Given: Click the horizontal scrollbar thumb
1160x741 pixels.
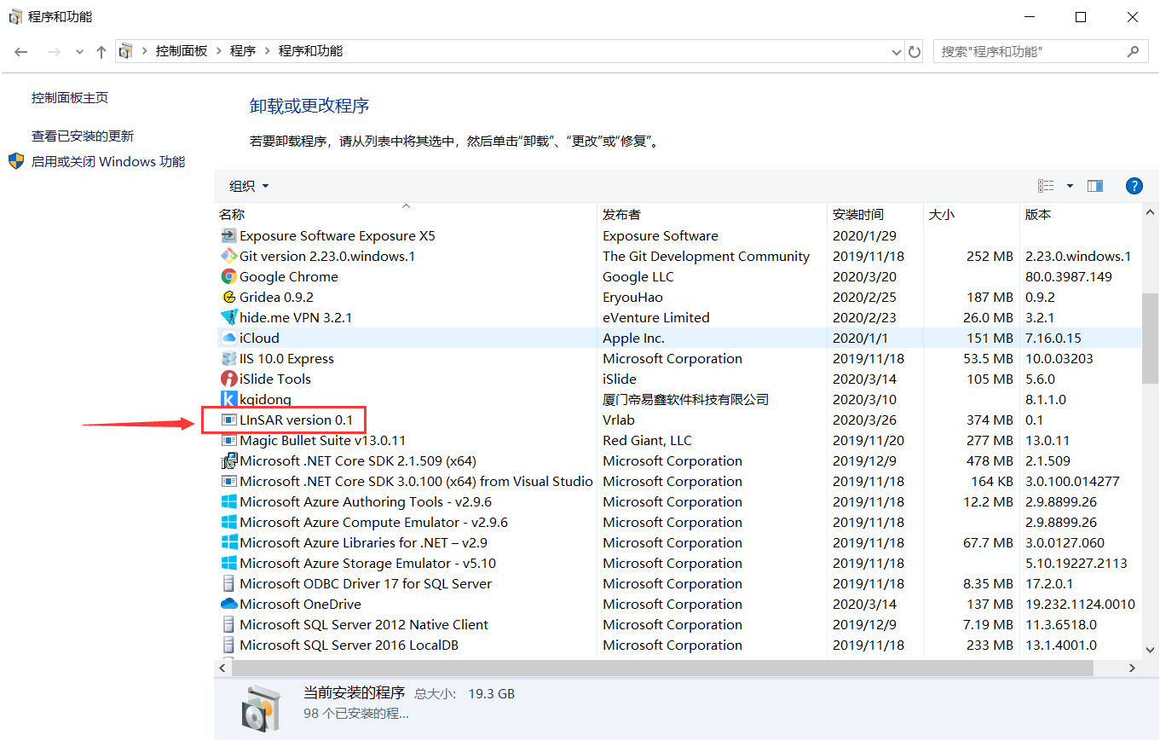Looking at the screenshot, I should (661, 669).
